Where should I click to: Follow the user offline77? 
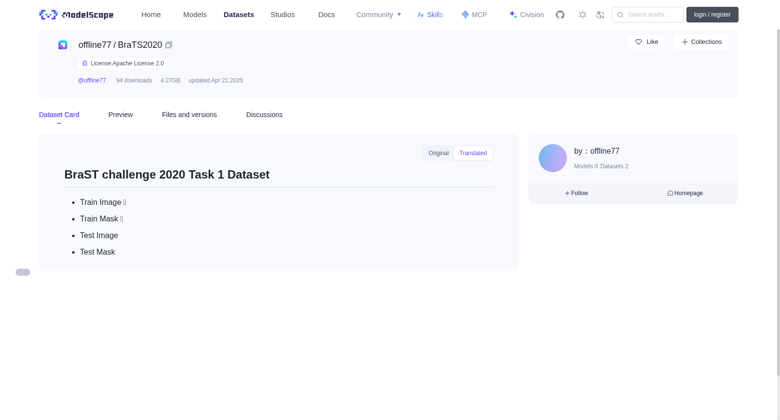[577, 193]
